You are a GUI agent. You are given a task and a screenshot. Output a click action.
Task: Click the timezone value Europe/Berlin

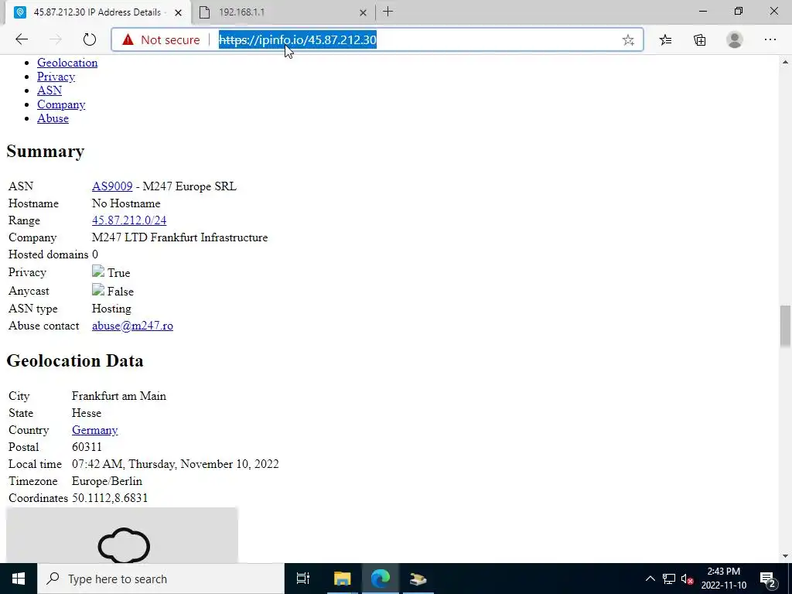point(107,481)
